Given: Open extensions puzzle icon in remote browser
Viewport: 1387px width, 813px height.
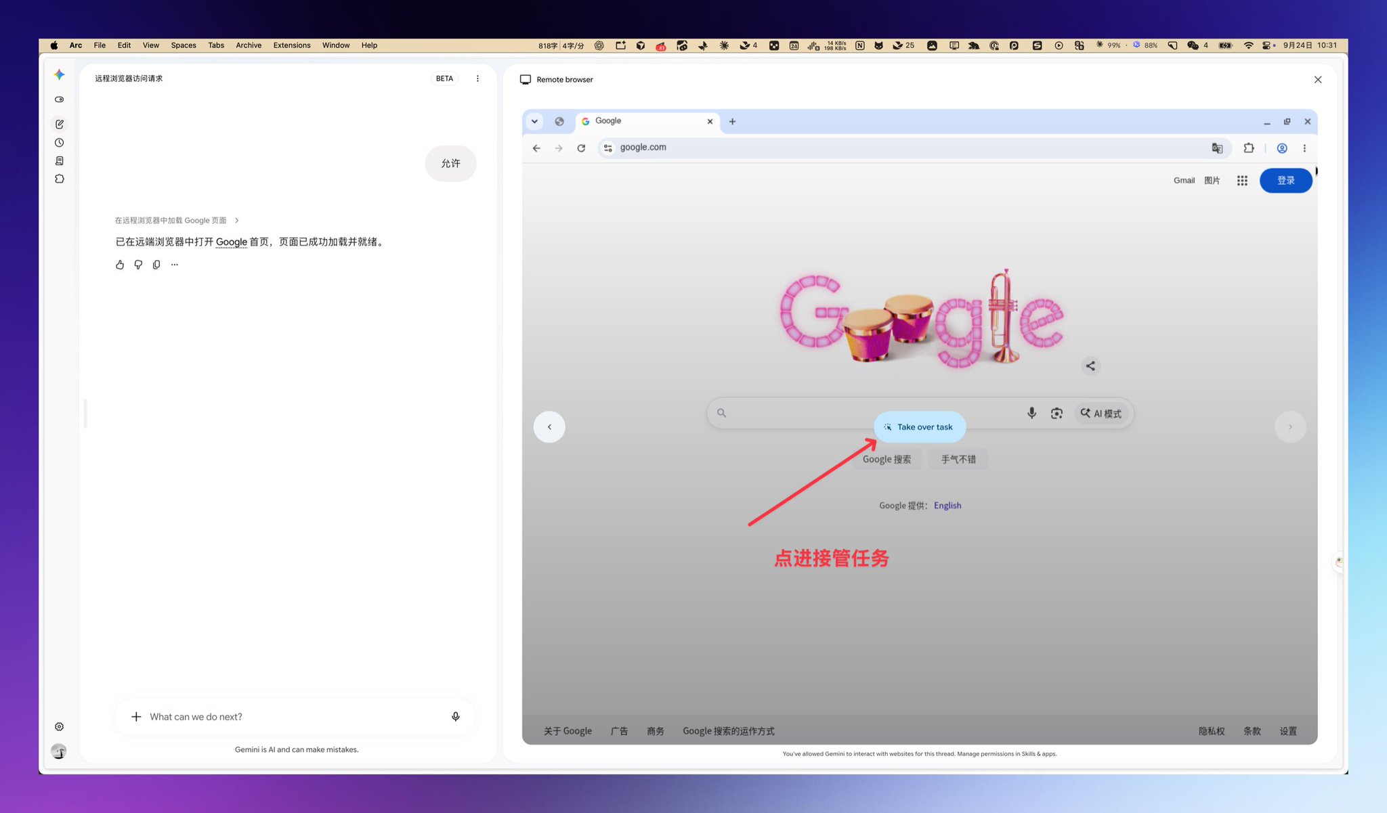Looking at the screenshot, I should [x=1249, y=148].
